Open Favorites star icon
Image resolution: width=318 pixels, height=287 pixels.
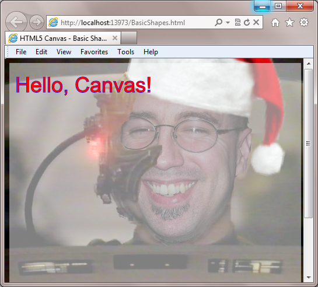pos(289,22)
